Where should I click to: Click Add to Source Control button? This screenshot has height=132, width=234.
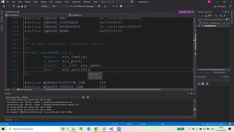(x=214, y=124)
